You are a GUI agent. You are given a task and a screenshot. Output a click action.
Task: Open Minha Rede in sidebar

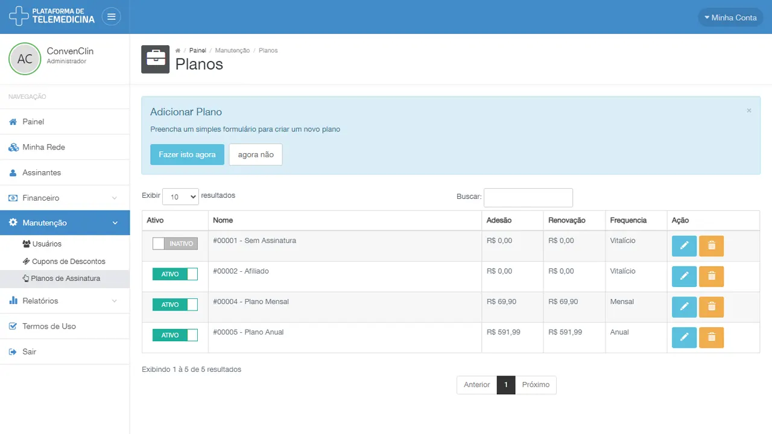click(x=65, y=147)
